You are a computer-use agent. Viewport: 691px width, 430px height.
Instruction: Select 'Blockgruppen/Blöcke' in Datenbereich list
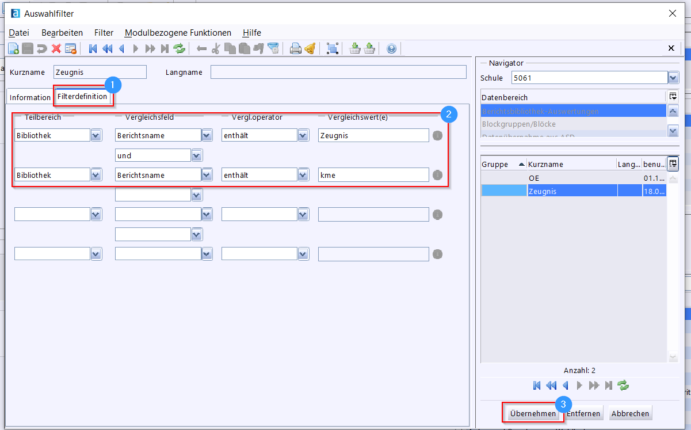pyautogui.click(x=574, y=124)
